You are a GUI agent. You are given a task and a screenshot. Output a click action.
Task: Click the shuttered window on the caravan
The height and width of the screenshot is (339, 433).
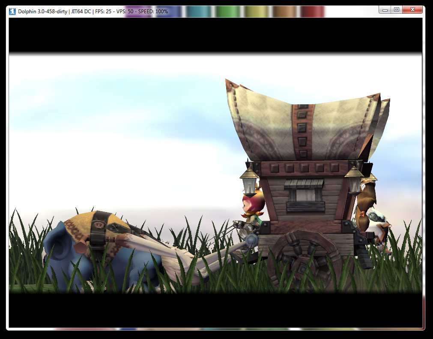(x=305, y=195)
